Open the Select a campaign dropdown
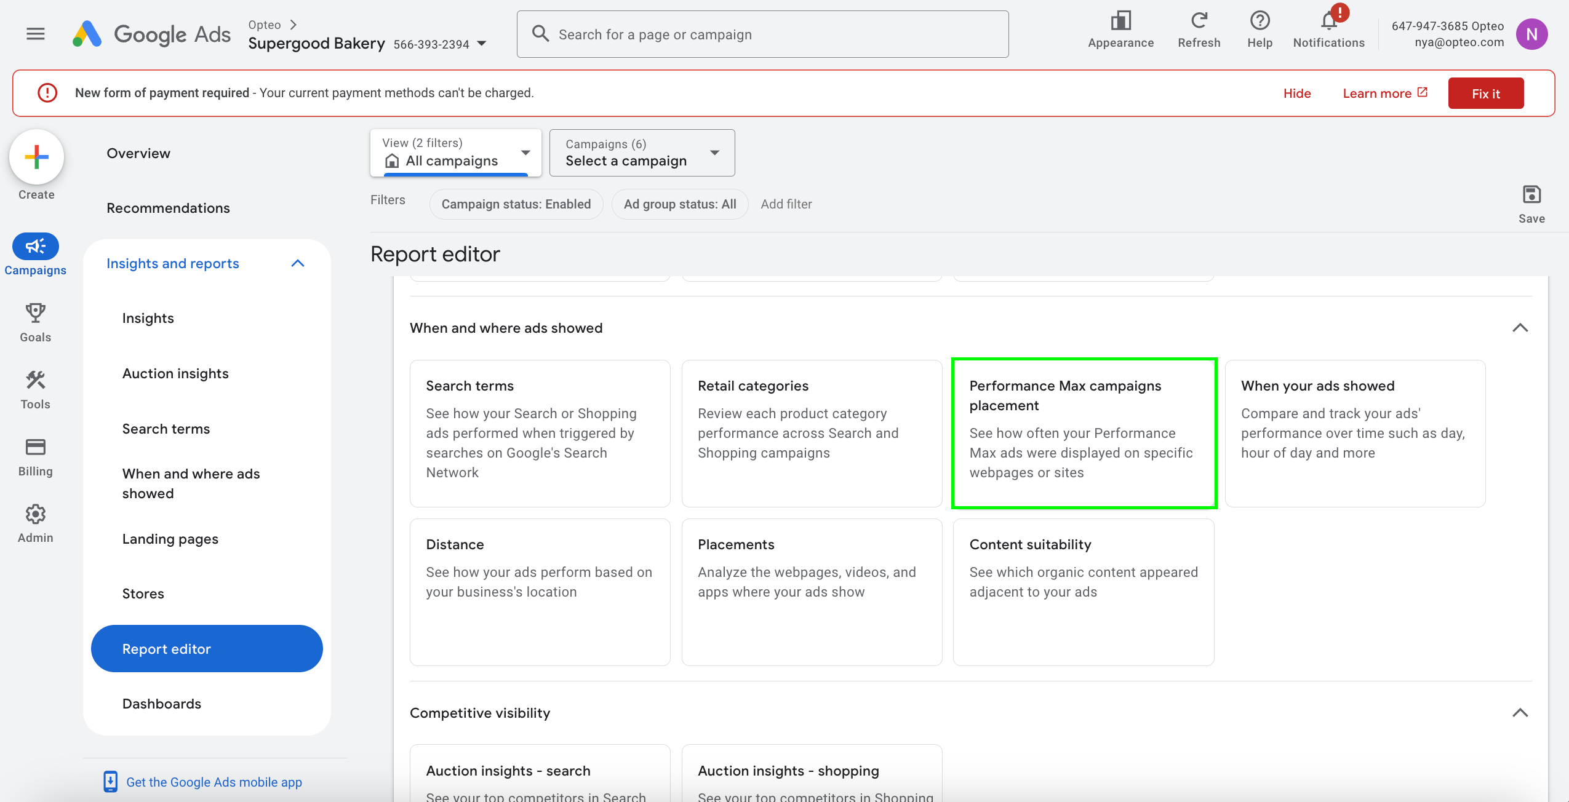 [x=642, y=153]
